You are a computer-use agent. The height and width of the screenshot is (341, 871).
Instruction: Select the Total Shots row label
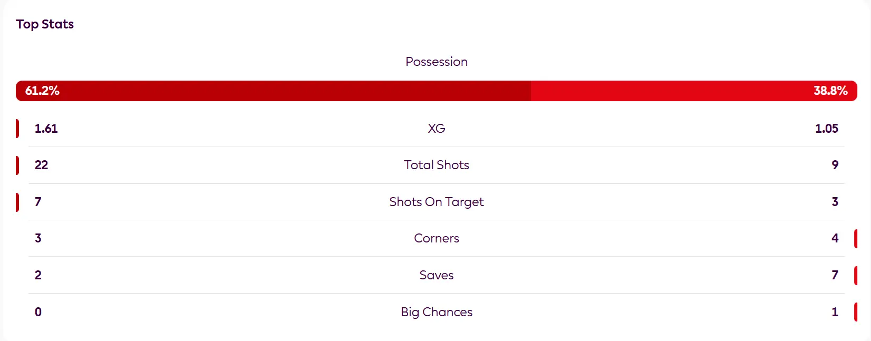click(x=437, y=165)
